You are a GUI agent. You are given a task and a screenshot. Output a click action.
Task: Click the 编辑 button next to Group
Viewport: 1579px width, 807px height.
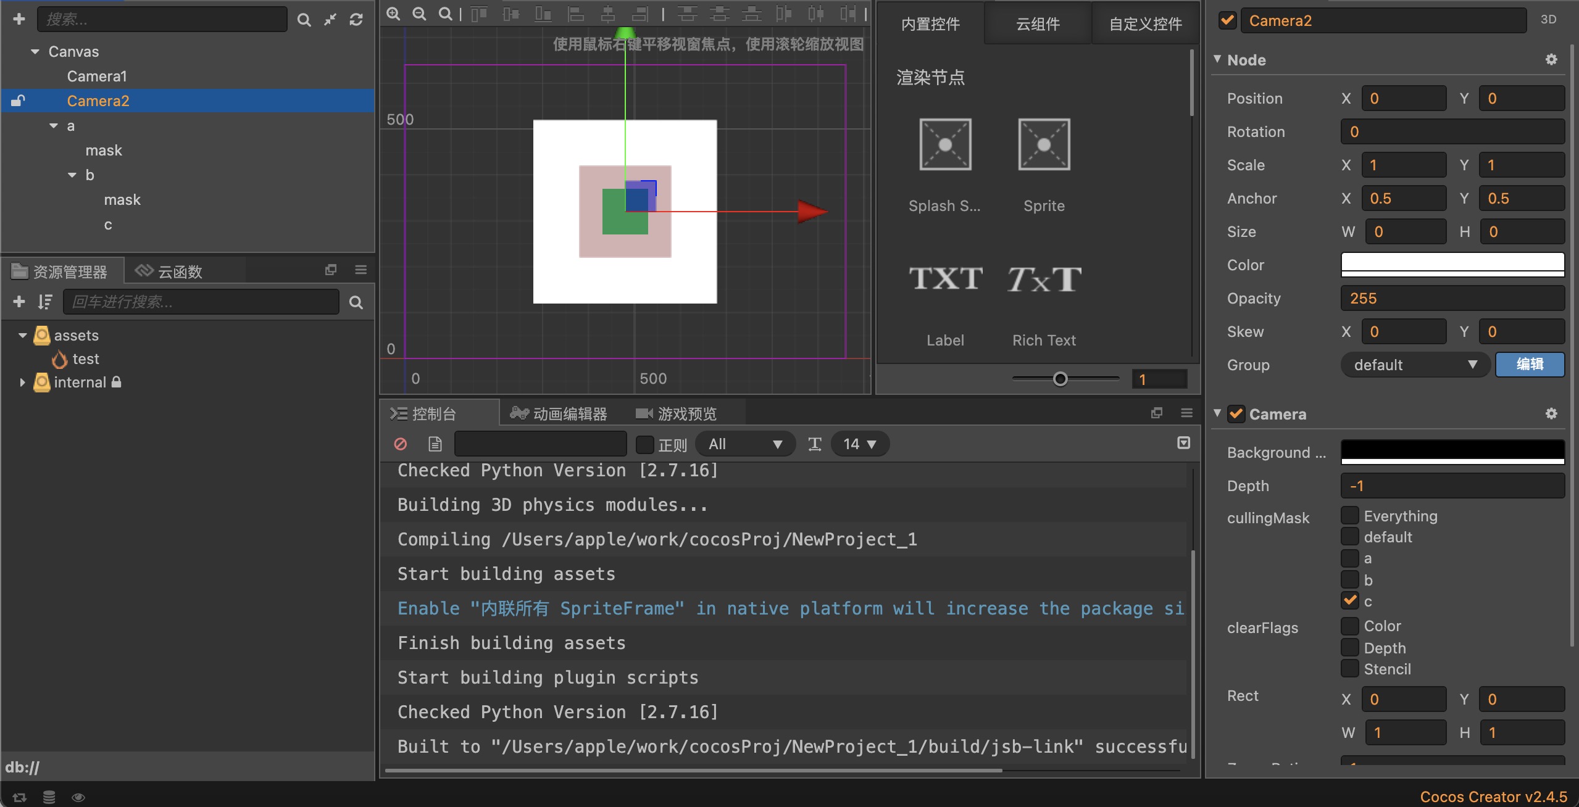point(1529,365)
